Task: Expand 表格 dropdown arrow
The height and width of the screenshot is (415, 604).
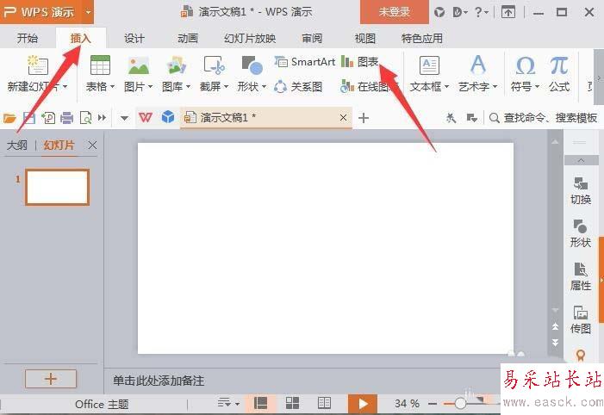Action: [112, 87]
